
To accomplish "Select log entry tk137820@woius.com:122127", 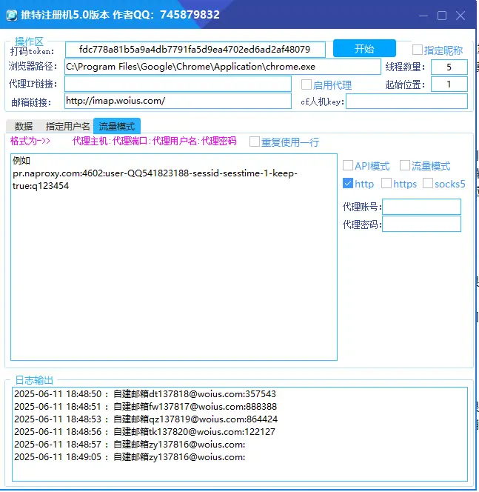I will click(144, 431).
